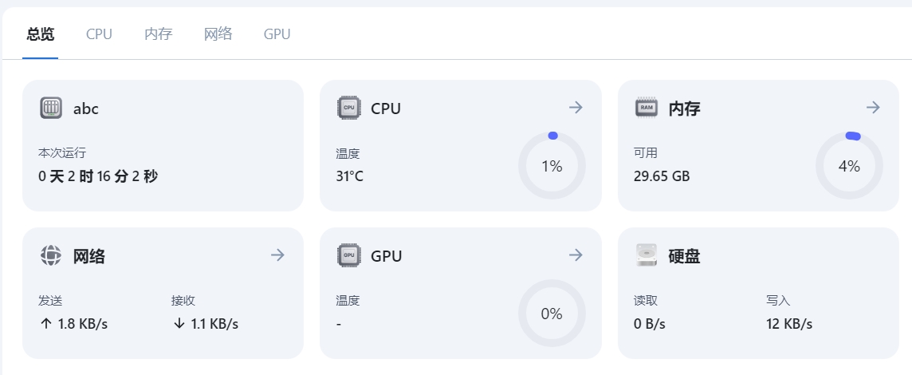912x375 pixels.
Task: Open network details via arrow
Action: [278, 255]
